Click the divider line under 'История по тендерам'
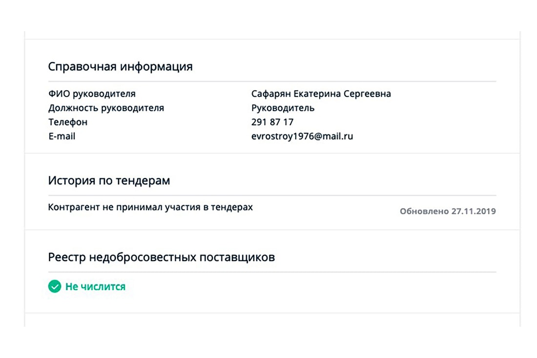The width and height of the screenshot is (537, 358). point(272,195)
